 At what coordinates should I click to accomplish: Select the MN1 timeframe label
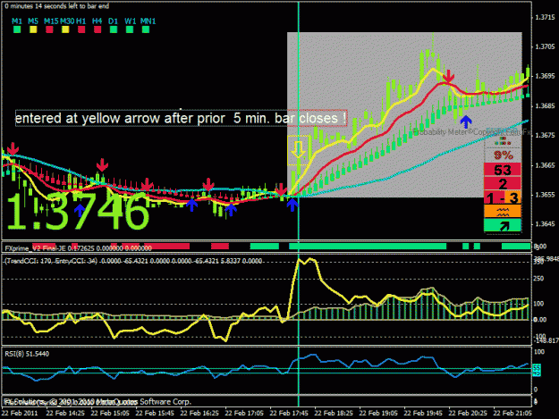click(148, 21)
